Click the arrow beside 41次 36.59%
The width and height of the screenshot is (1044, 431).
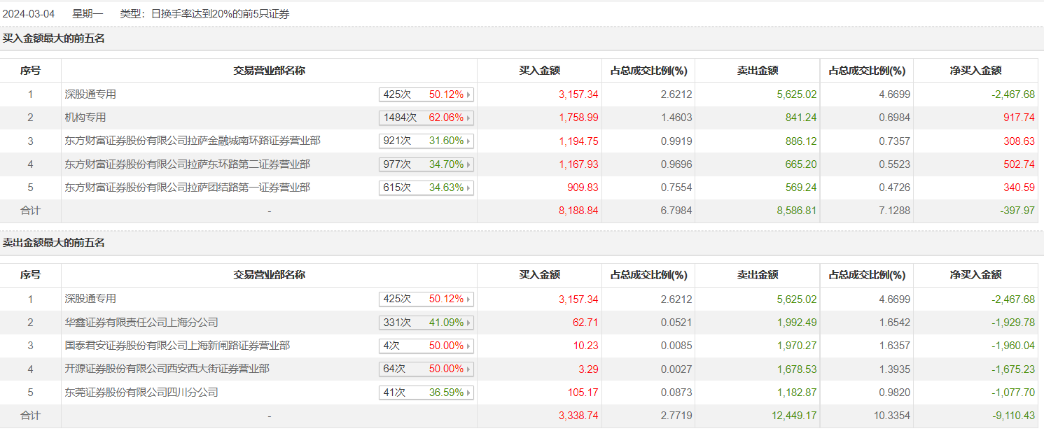(468, 393)
